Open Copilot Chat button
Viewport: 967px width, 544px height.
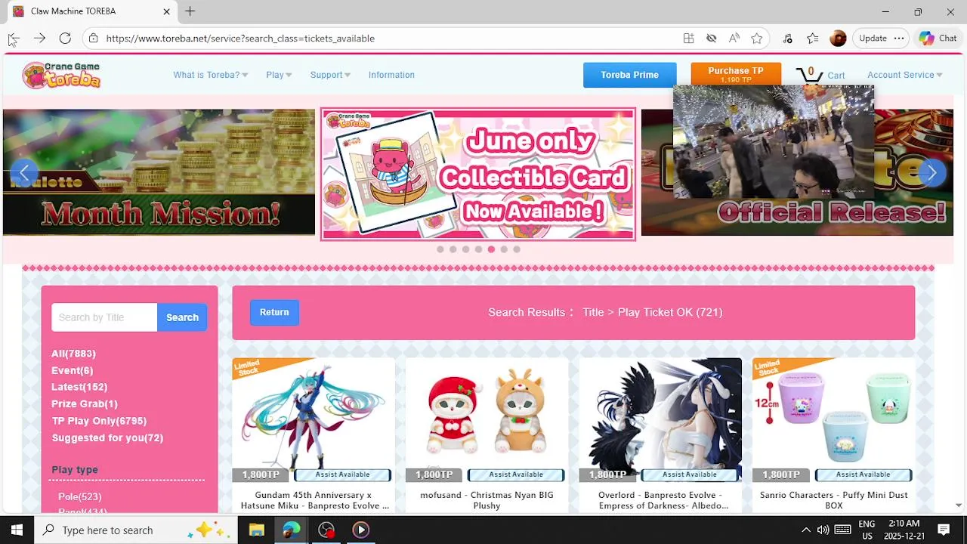click(x=938, y=39)
